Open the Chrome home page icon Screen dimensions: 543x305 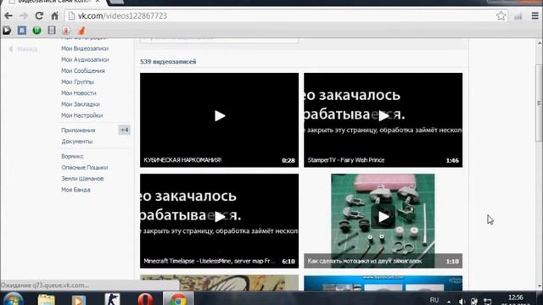pos(54,16)
